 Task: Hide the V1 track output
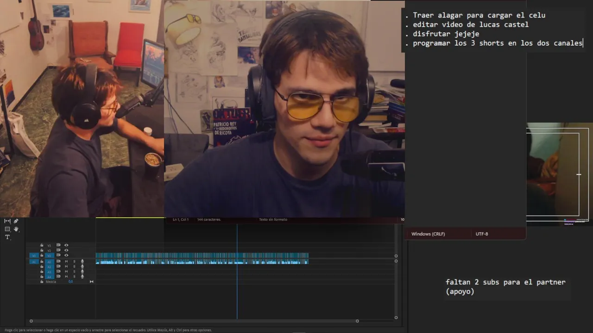coord(66,255)
